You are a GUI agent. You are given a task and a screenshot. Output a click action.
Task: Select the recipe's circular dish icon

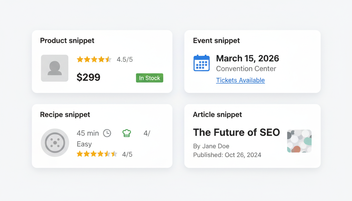click(55, 143)
